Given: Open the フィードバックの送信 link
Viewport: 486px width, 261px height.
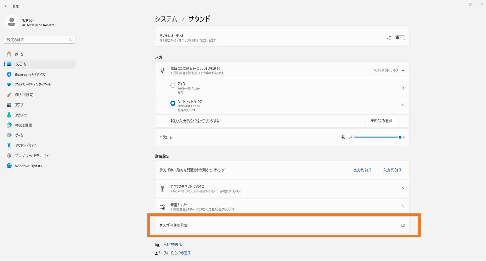Looking at the screenshot, I should 177,253.
